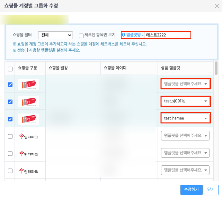The width and height of the screenshot is (222, 204).
Task: Open the 쇼핑몰 필터 전체 dropdown
Action: point(55,35)
